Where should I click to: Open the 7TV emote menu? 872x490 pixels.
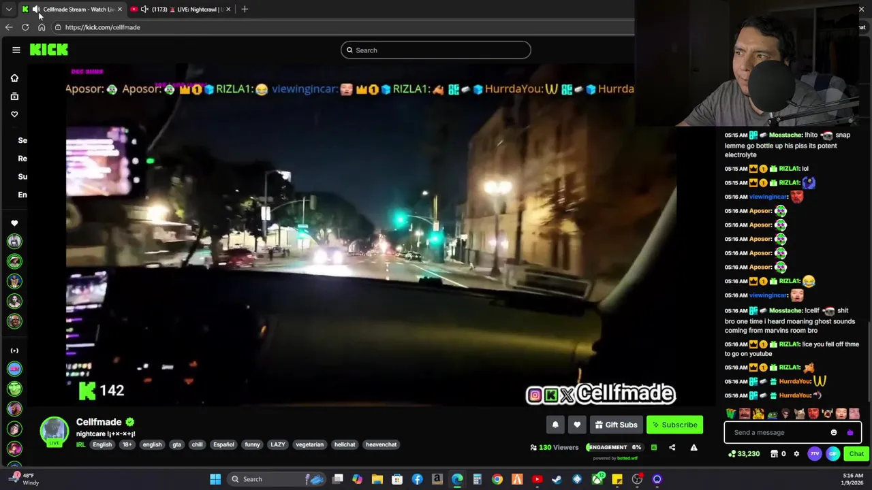(815, 454)
